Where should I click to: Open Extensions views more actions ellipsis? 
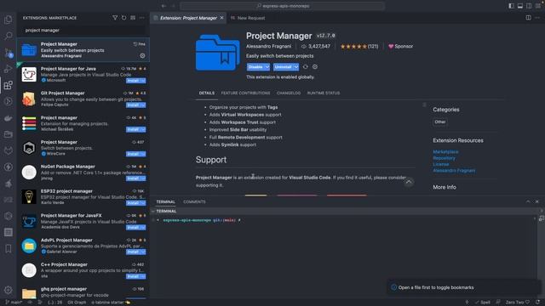142,18
